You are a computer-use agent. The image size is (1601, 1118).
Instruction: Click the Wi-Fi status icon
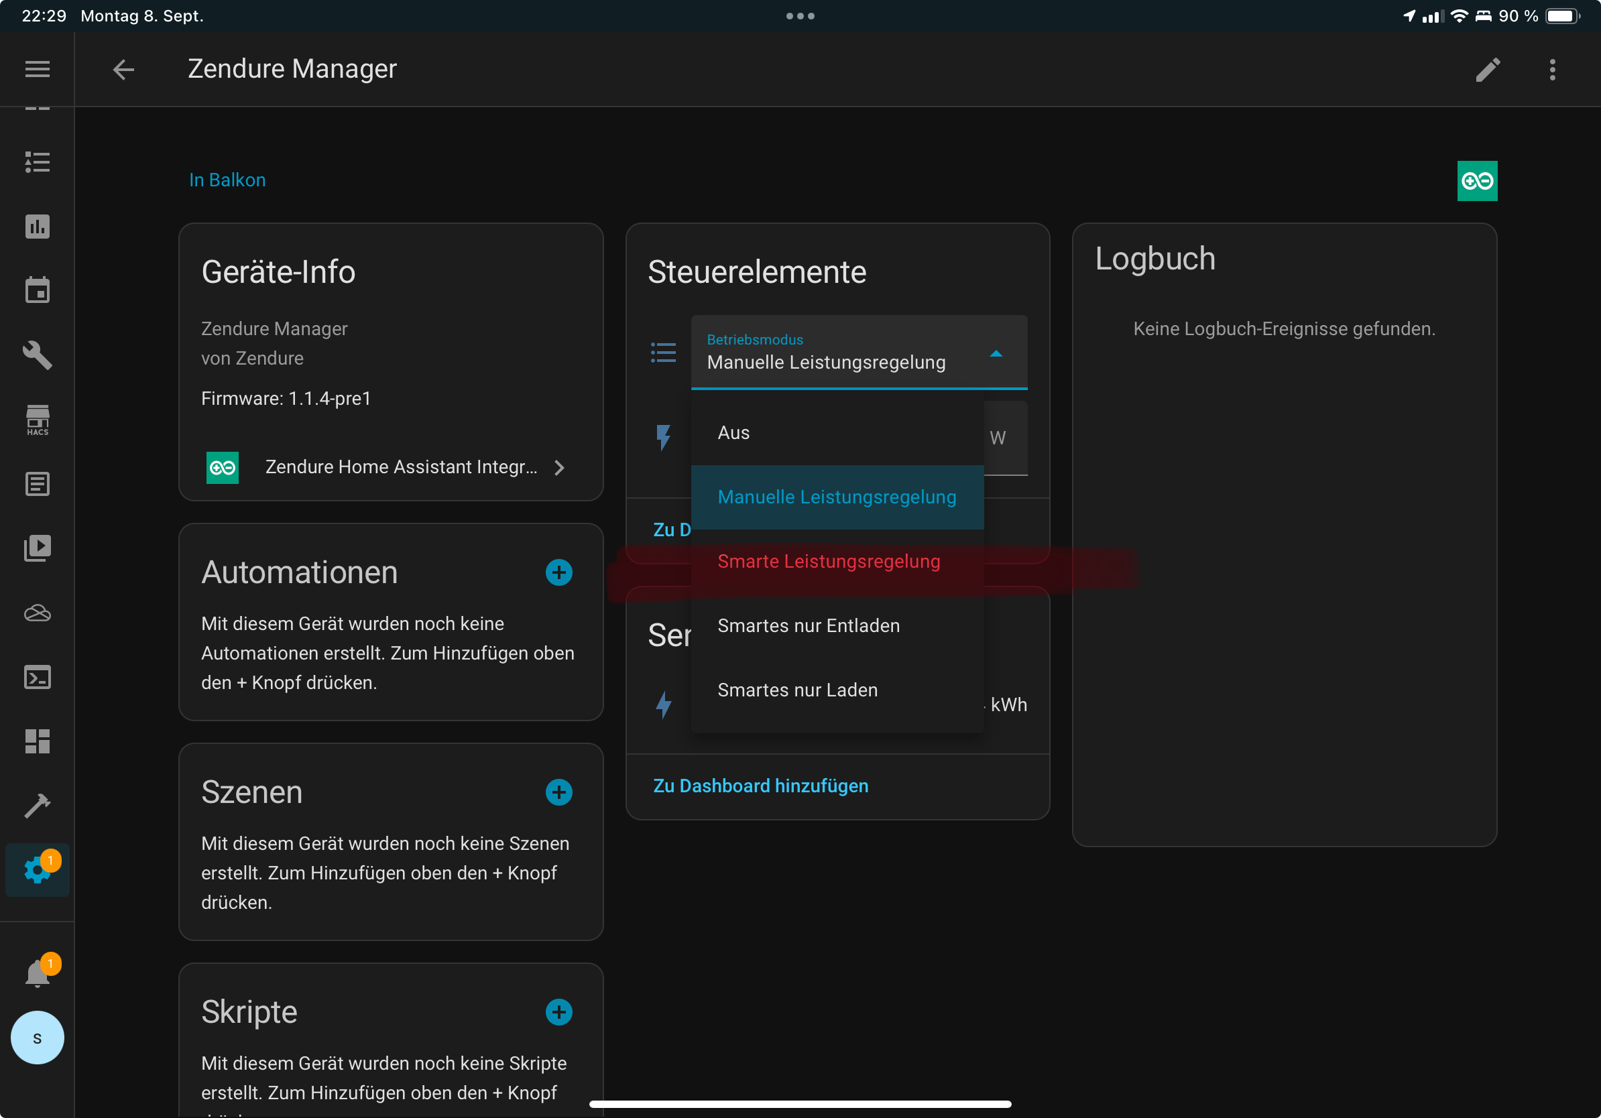point(1459,16)
